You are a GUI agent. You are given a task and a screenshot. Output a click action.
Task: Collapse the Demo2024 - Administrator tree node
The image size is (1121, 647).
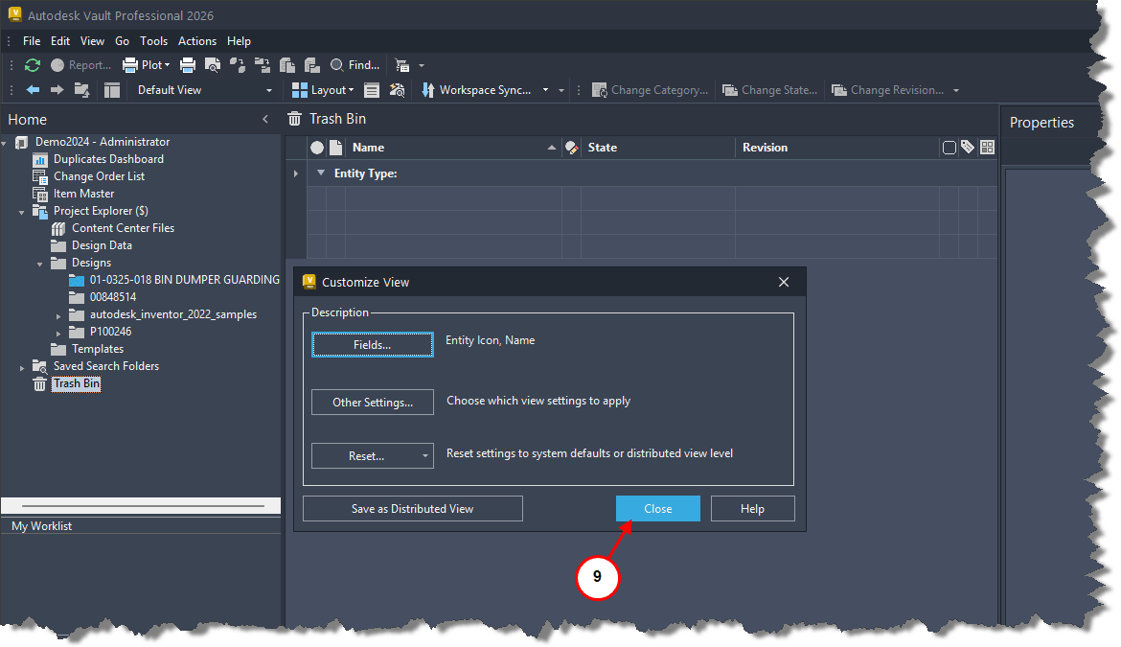tap(4, 143)
